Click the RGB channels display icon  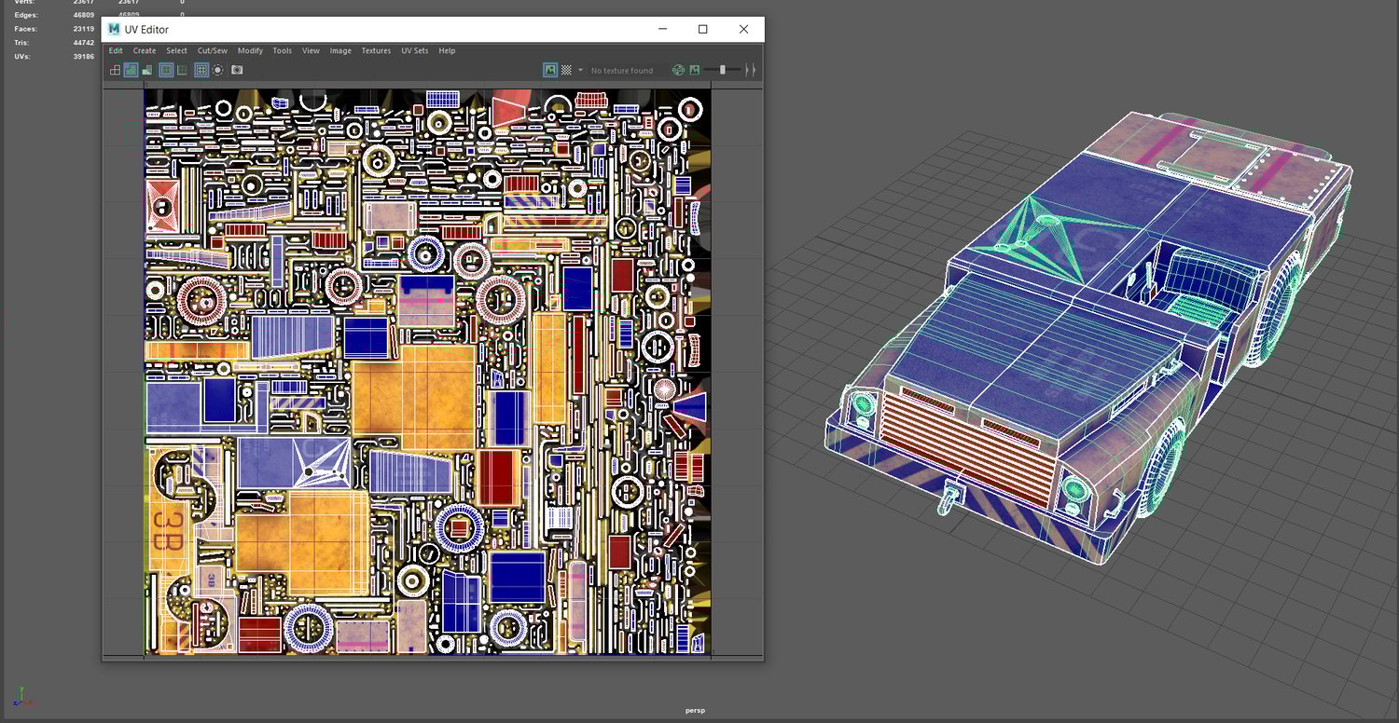click(678, 70)
